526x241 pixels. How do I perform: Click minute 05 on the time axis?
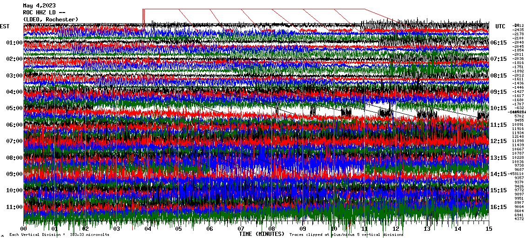tap(179, 229)
